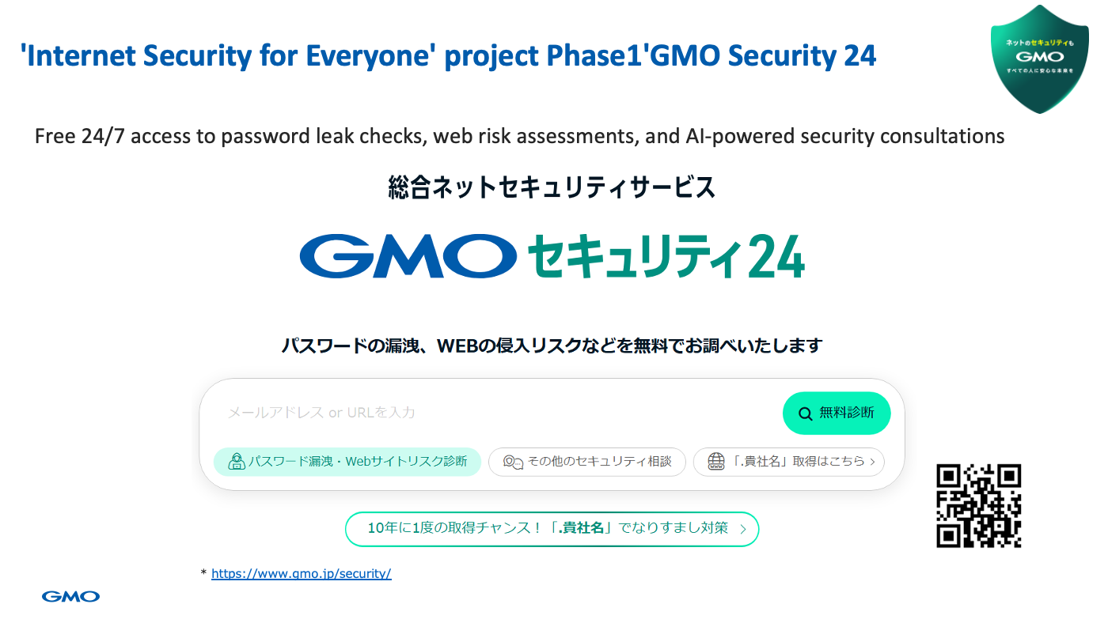This screenshot has width=1108, height=623.
Task: Open the https://www.gmo.jp/security/ link
Action: tap(302, 574)
